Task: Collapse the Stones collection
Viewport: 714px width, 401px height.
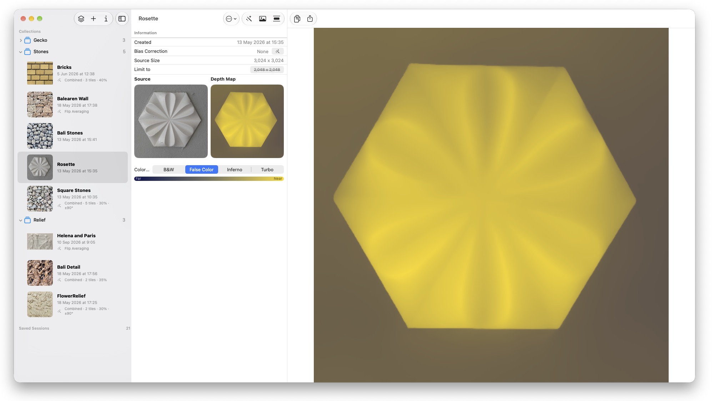Action: click(x=21, y=52)
